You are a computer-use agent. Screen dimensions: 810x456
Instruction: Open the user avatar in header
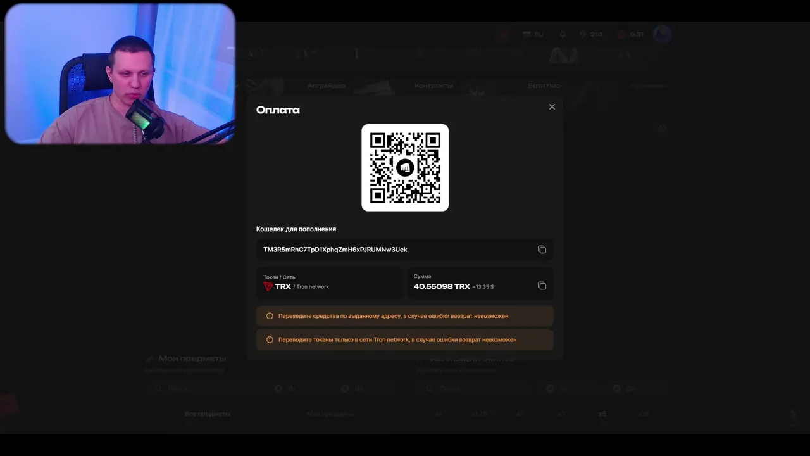coord(662,34)
